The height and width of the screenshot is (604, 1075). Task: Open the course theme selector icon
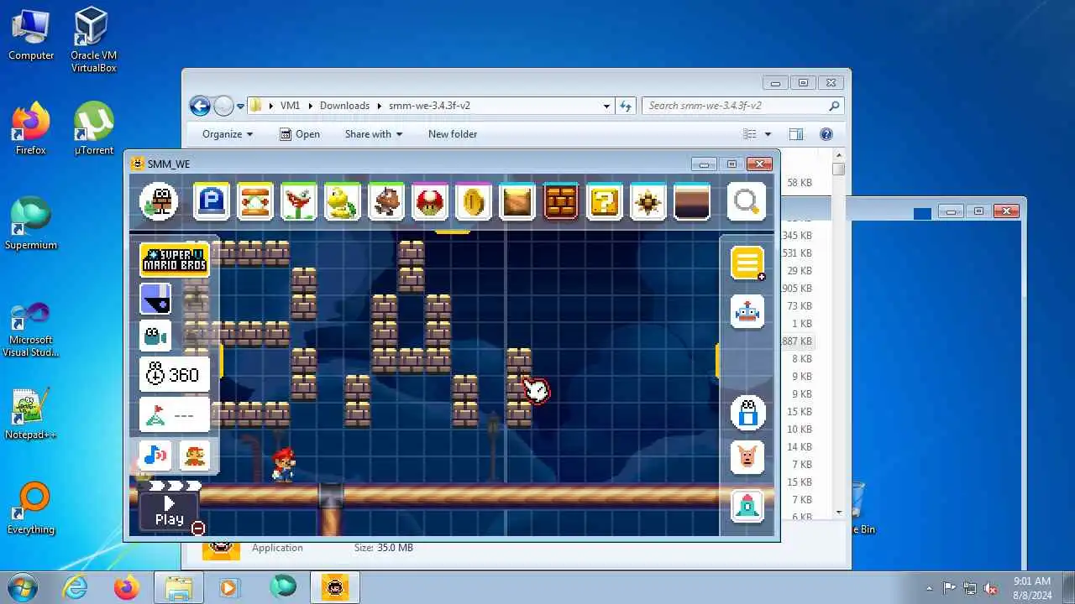point(155,299)
